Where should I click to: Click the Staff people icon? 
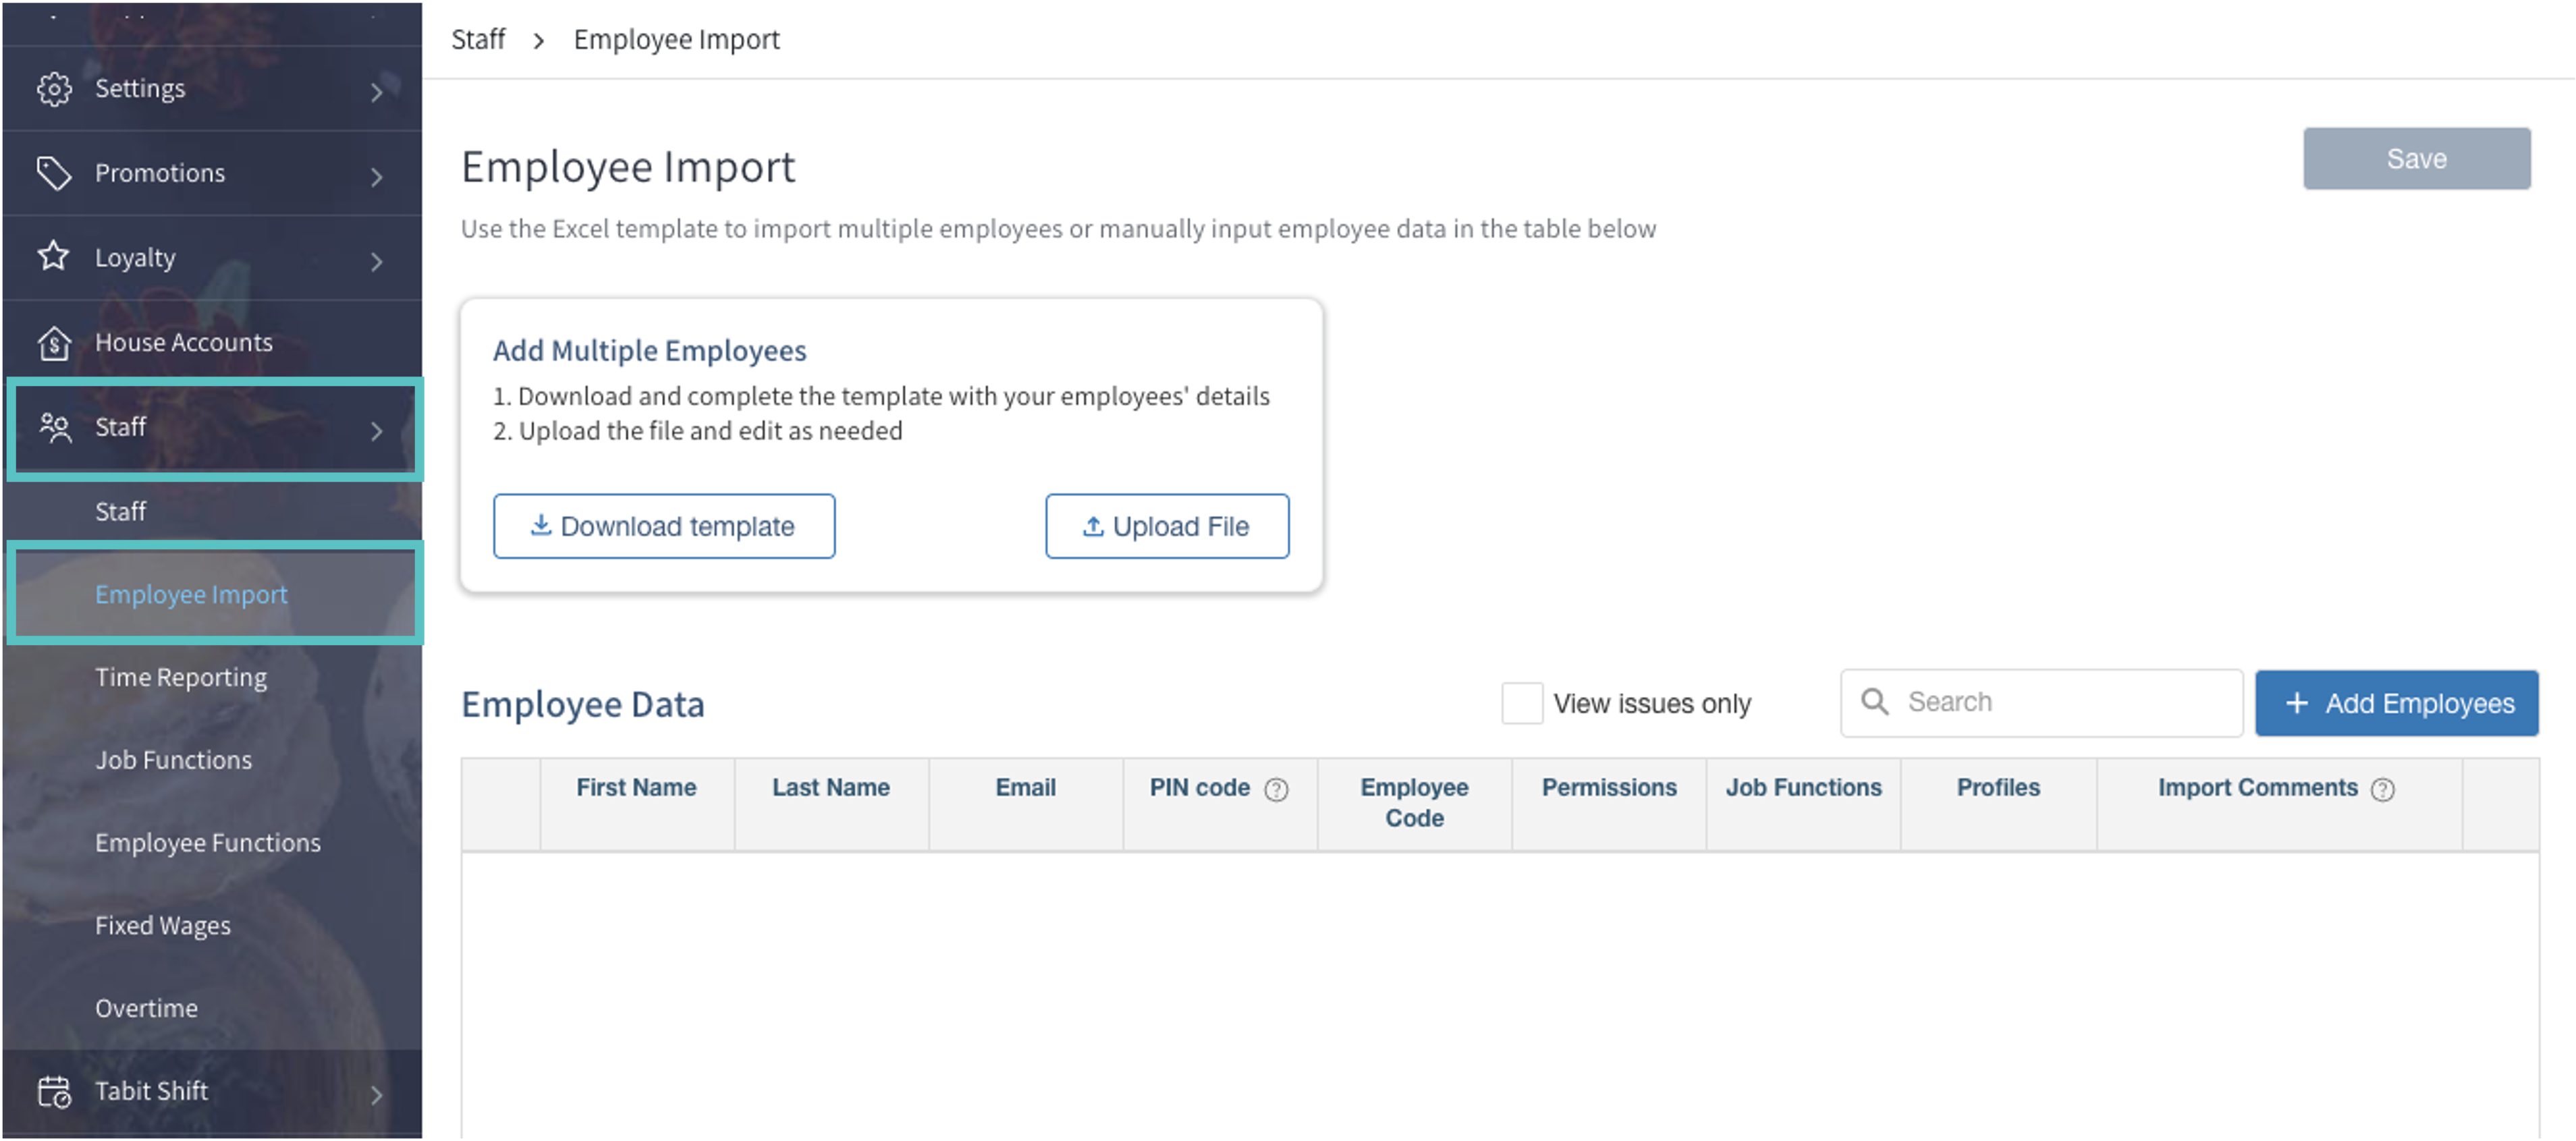(54, 428)
